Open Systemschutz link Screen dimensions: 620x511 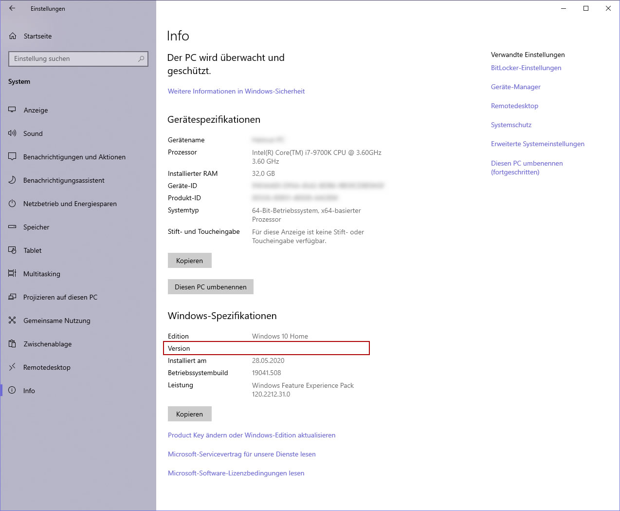click(x=511, y=125)
